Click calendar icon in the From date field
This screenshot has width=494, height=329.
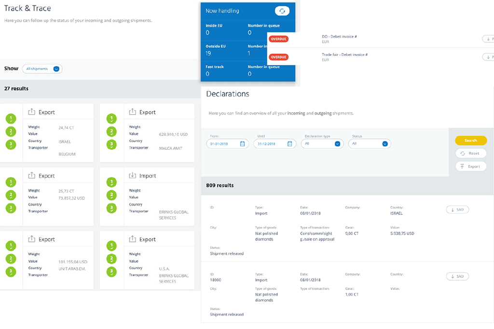[x=242, y=144]
